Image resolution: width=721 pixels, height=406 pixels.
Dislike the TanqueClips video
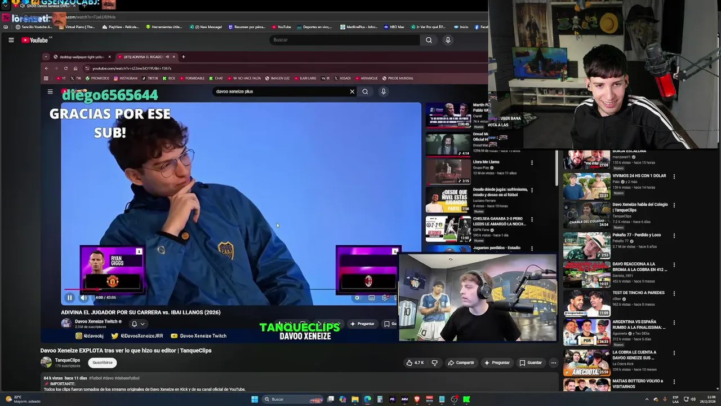[x=434, y=363]
